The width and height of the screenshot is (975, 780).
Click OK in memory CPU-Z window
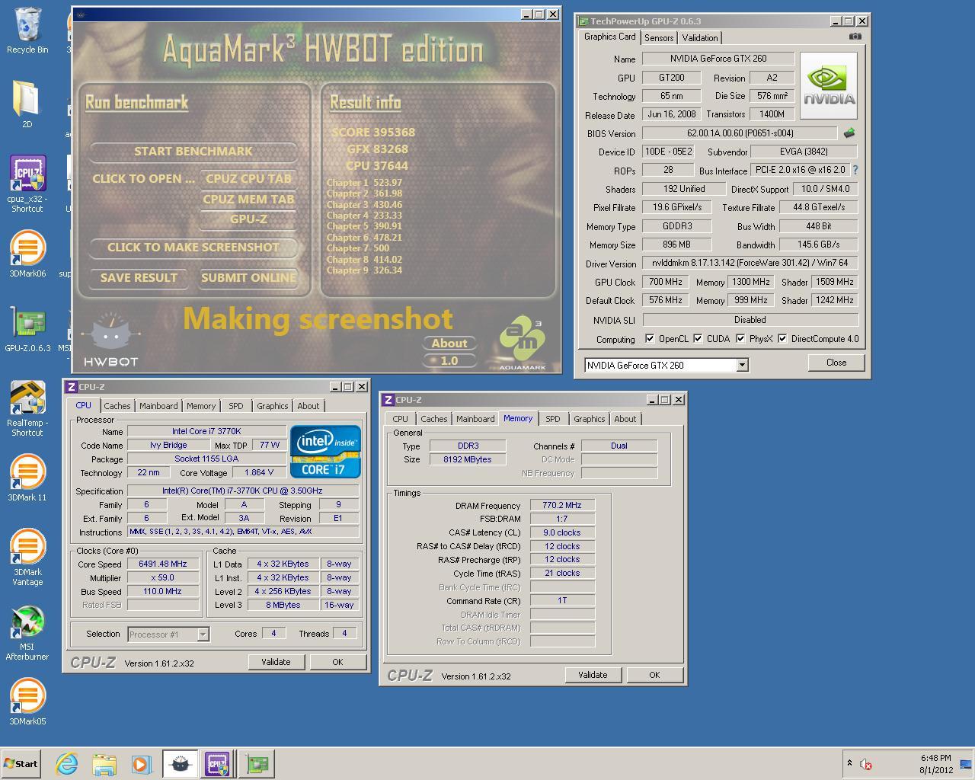(x=654, y=675)
